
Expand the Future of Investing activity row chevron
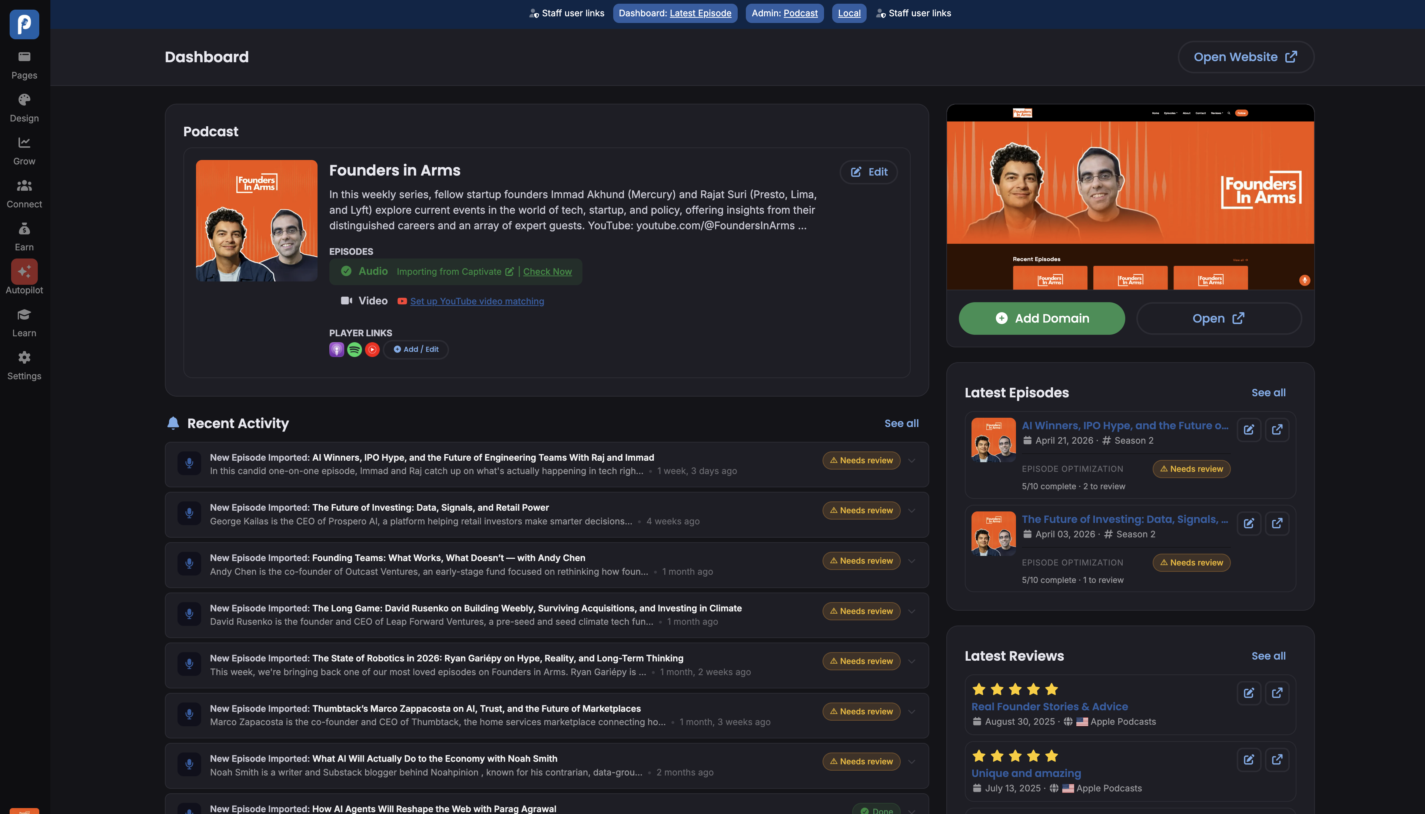pyautogui.click(x=911, y=510)
